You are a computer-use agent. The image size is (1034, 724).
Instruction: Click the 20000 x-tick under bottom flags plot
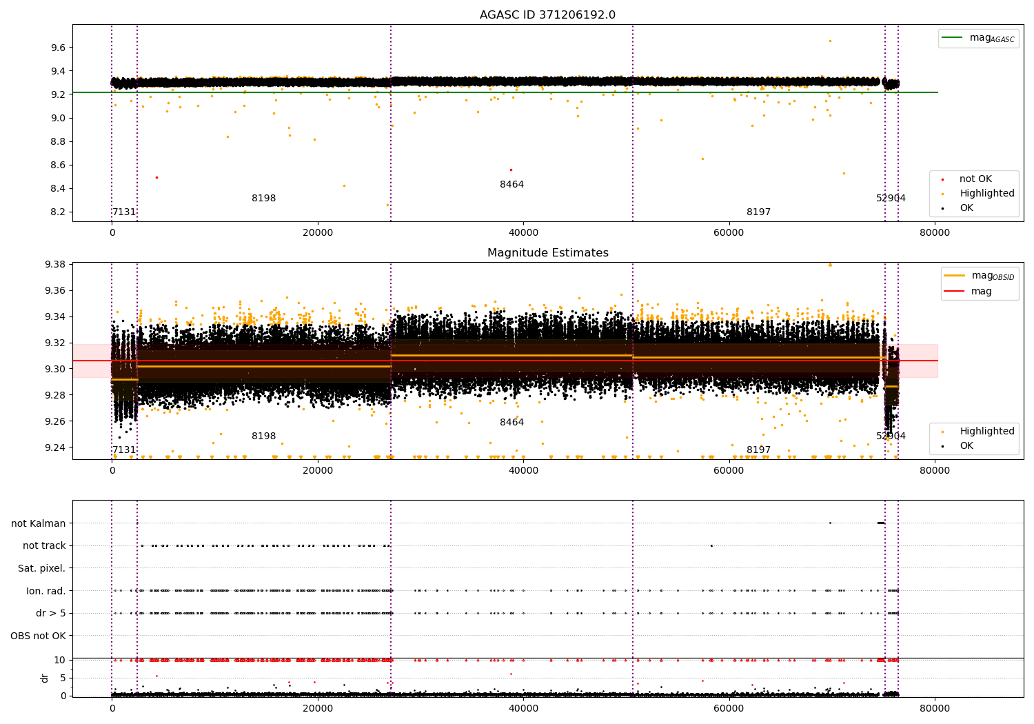[317, 708]
